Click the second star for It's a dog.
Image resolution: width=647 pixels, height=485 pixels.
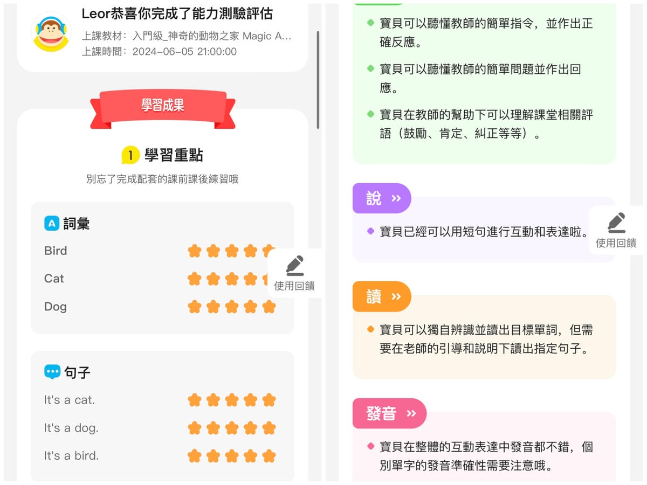pyautogui.click(x=213, y=428)
